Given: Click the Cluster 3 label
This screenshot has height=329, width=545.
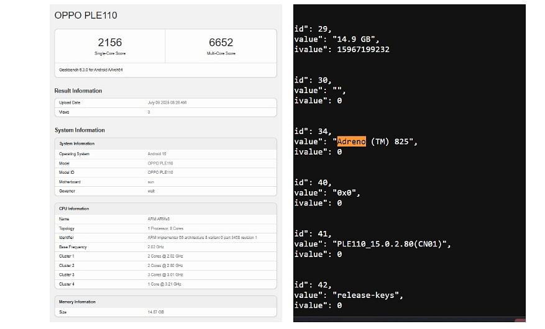Looking at the screenshot, I should (x=66, y=275).
